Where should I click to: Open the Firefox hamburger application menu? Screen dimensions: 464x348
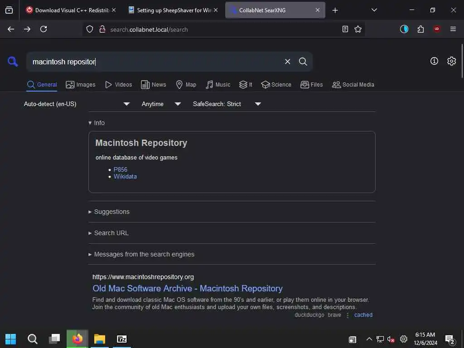click(x=453, y=29)
